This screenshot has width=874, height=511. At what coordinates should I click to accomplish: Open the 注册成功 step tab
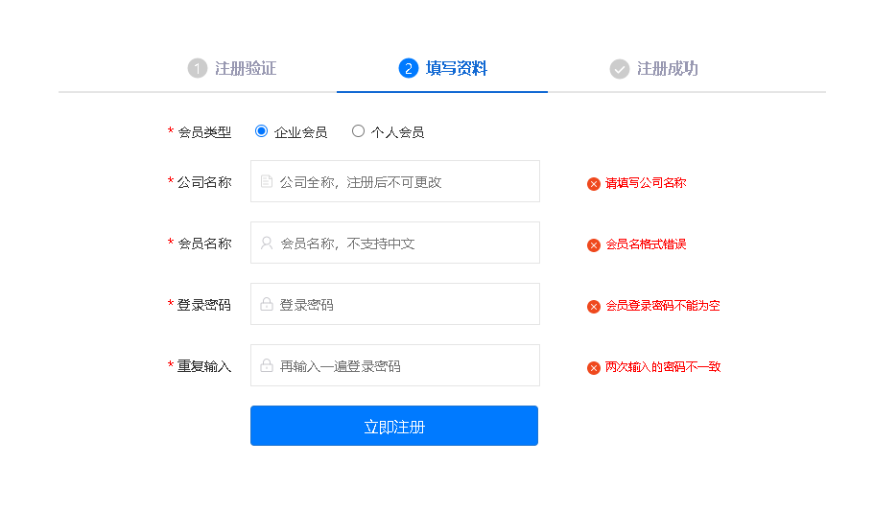[653, 68]
